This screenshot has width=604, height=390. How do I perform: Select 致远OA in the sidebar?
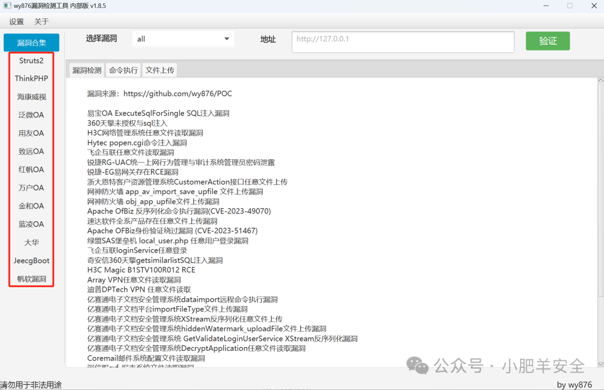click(x=31, y=151)
